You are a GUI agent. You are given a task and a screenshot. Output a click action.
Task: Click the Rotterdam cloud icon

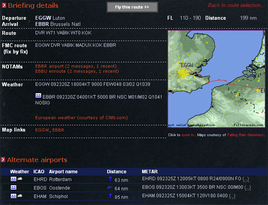(20, 179)
